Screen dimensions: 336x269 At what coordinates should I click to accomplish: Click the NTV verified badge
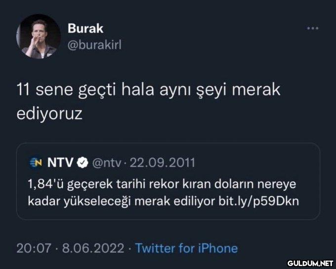(83, 162)
